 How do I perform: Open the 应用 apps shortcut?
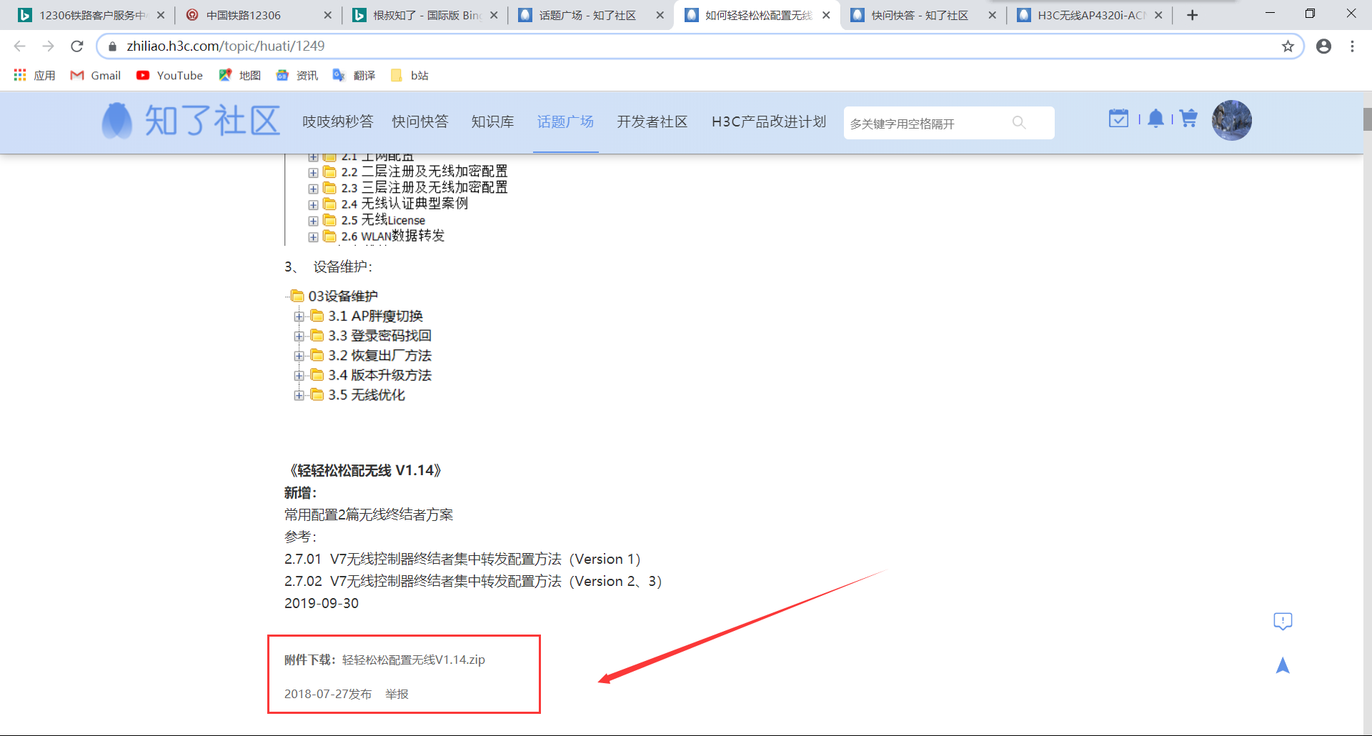pyautogui.click(x=34, y=75)
